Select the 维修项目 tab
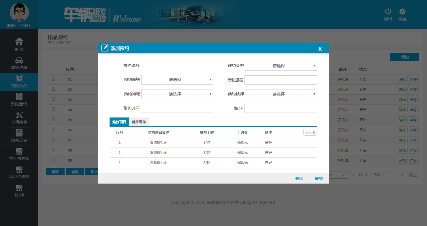 coord(119,122)
